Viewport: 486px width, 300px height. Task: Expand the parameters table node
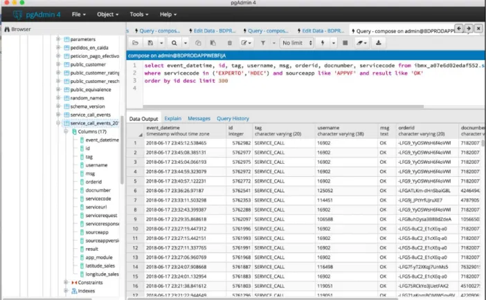pyautogui.click(x=58, y=39)
